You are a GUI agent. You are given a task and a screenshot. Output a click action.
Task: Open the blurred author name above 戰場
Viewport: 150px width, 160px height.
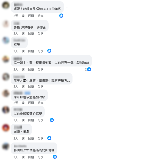pos(19,40)
